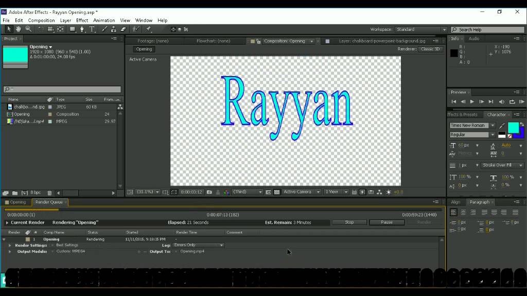Screen dimensions: 527x296
Task: Select the Zoom magnifier tool
Action: pyautogui.click(x=29, y=29)
